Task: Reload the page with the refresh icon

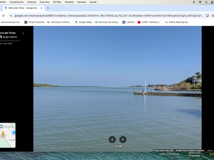Action: pos(3,15)
